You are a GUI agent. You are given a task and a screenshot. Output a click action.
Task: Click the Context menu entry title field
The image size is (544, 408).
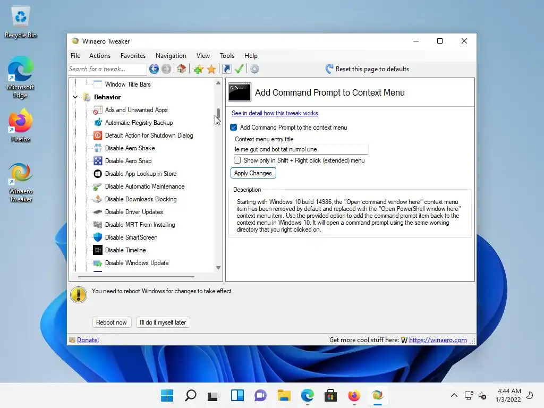[x=301, y=149]
